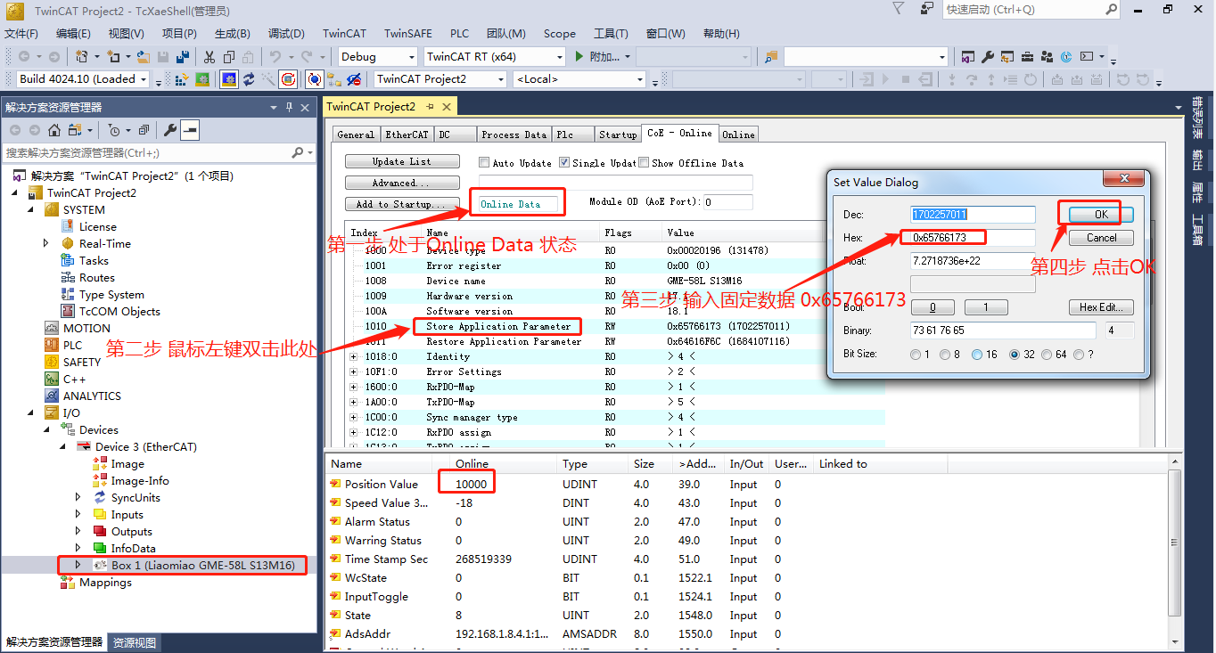Image resolution: width=1216 pixels, height=653 pixels.
Task: Click the Module OD AoE Port field
Action: click(728, 202)
